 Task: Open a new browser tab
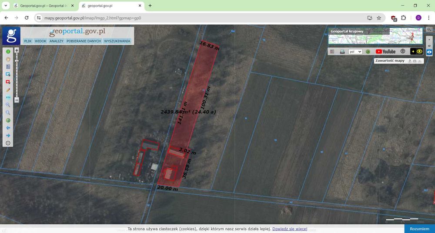click(x=150, y=6)
